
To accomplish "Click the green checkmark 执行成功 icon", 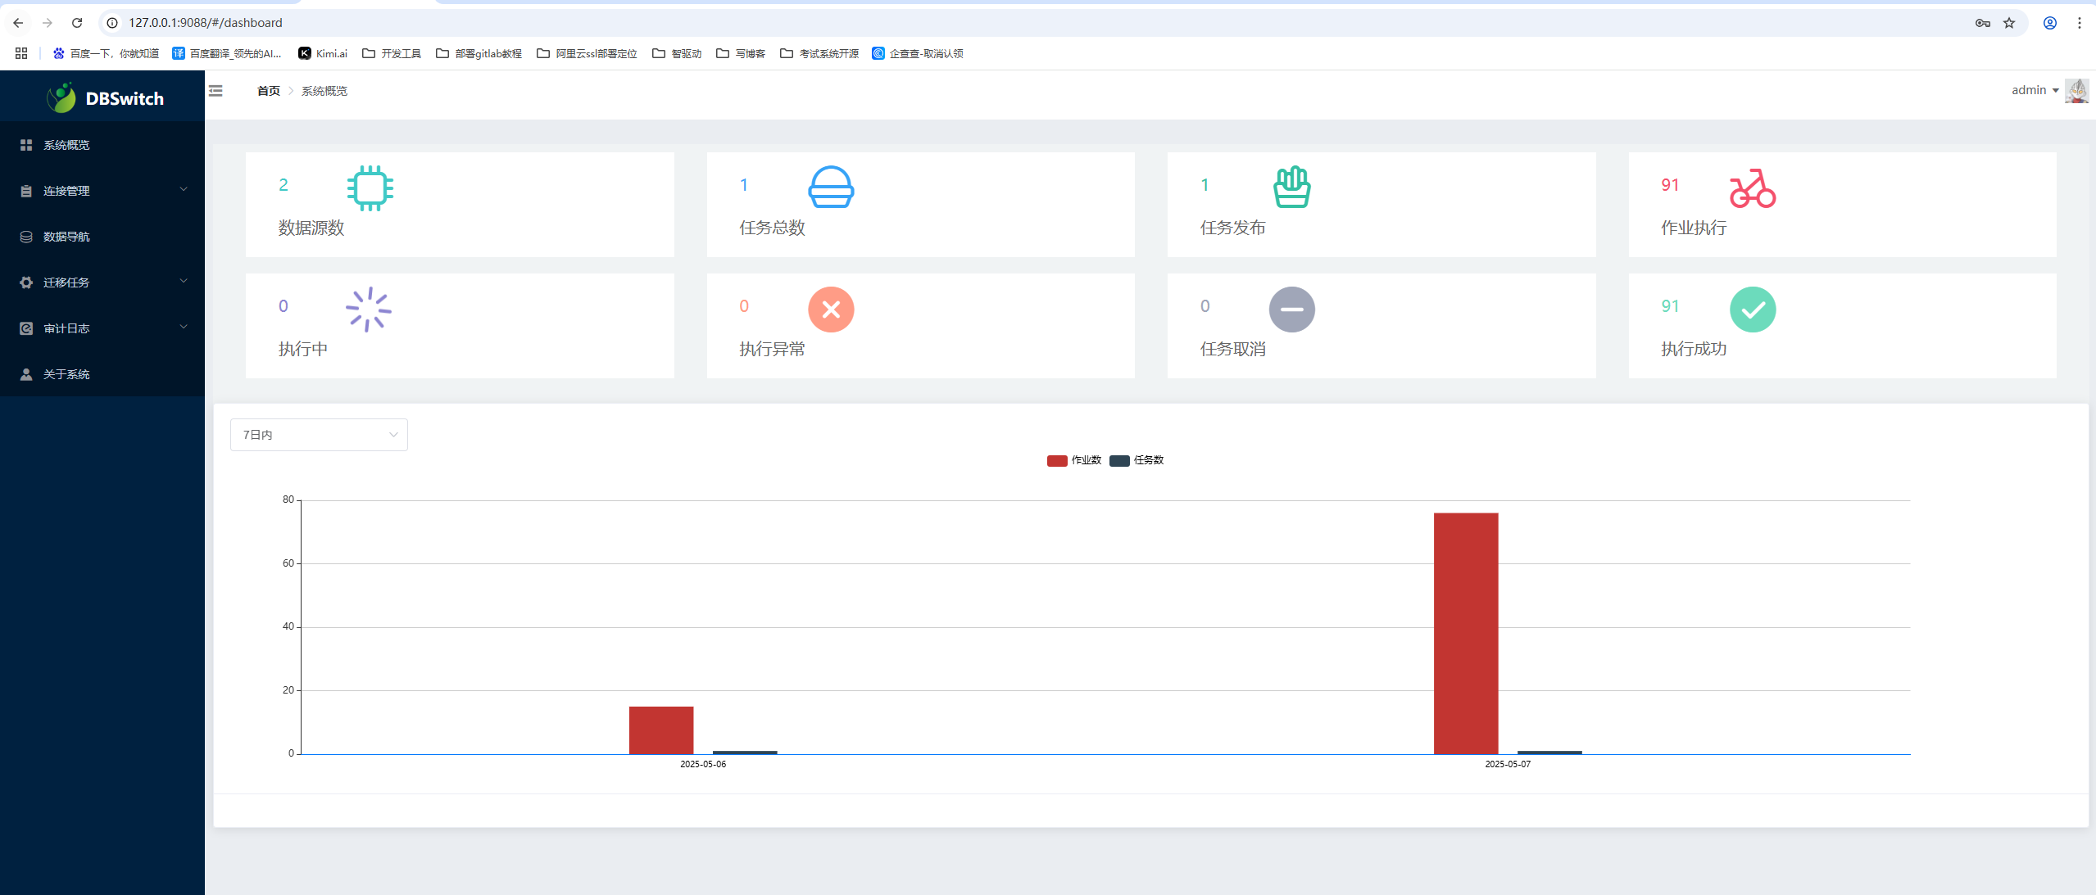I will pos(1752,310).
